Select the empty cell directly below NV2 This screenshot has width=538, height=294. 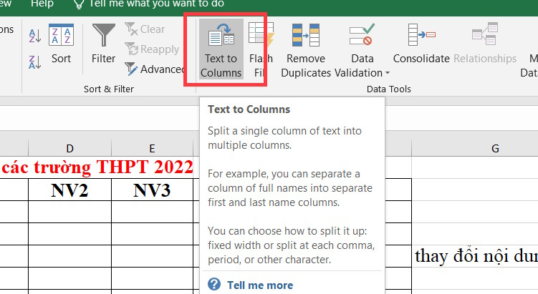click(69, 212)
